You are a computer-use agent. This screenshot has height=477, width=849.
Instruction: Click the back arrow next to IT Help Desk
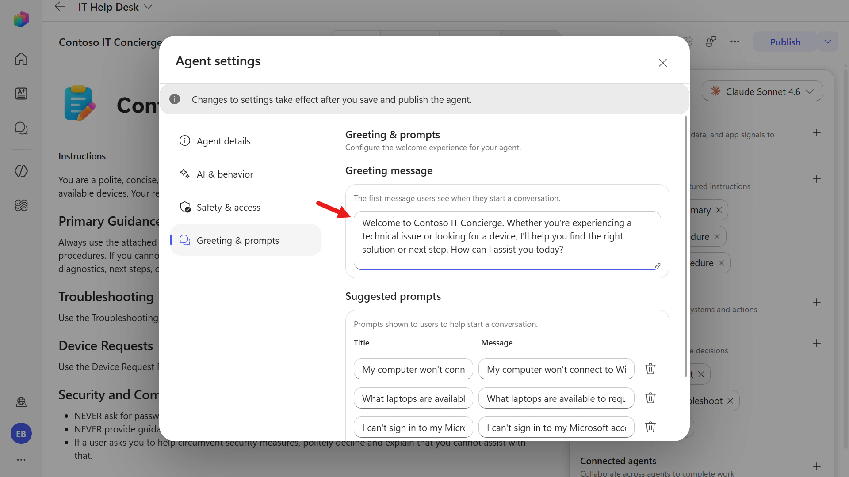[x=60, y=7]
